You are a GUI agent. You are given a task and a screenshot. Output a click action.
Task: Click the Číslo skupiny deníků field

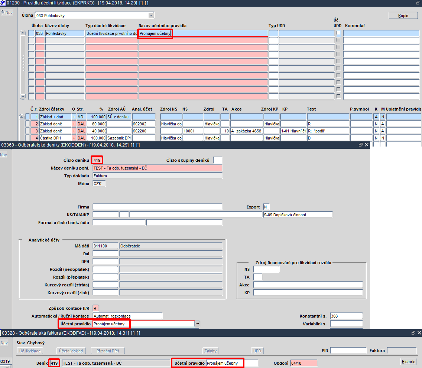(x=218, y=160)
